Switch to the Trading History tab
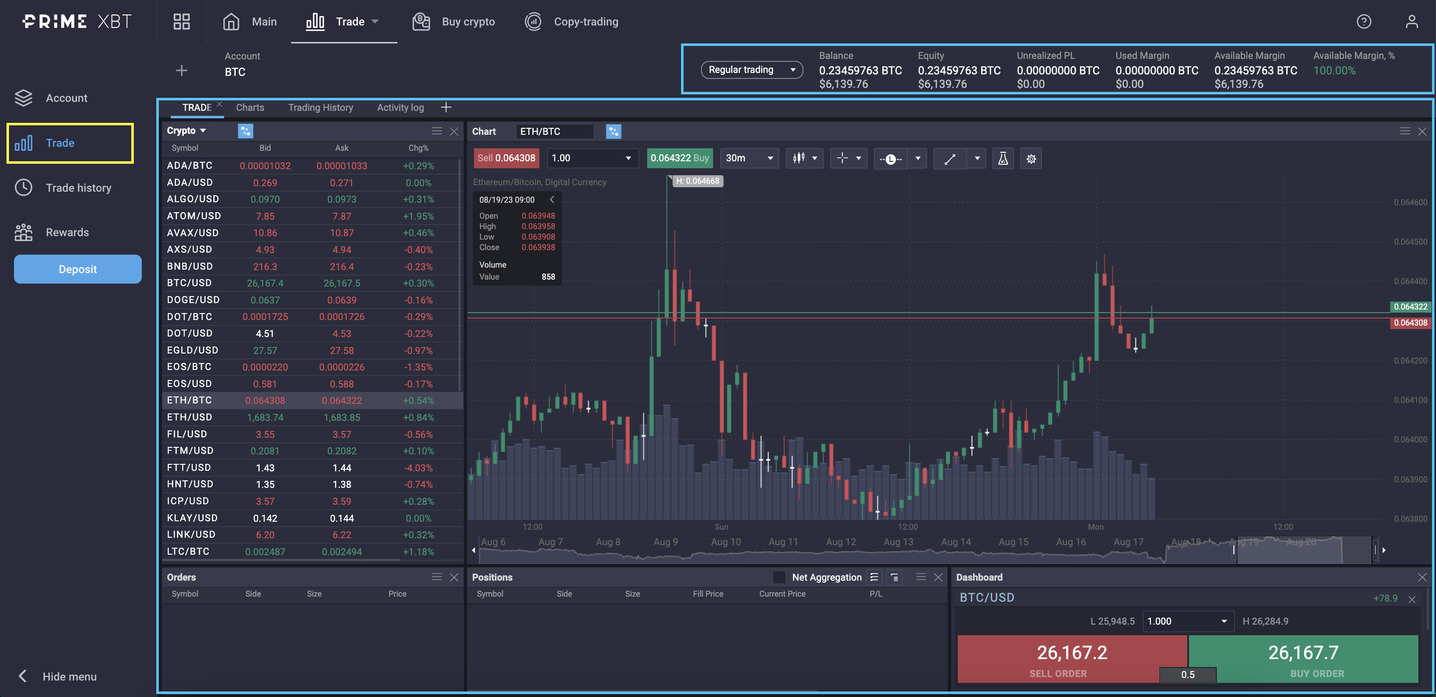Image resolution: width=1436 pixels, height=697 pixels. pyautogui.click(x=320, y=108)
